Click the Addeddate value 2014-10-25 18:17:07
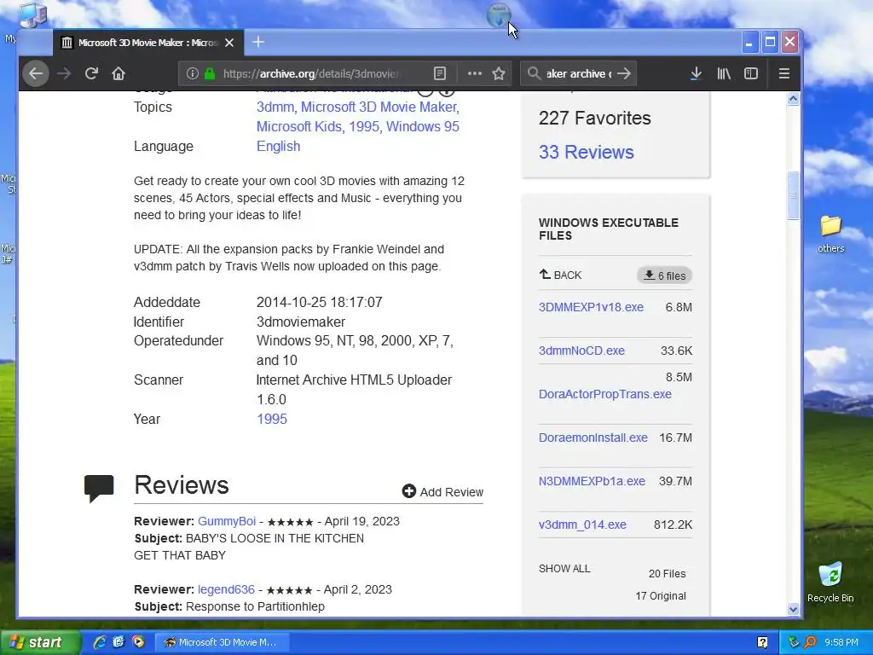This screenshot has width=873, height=655. pos(319,303)
